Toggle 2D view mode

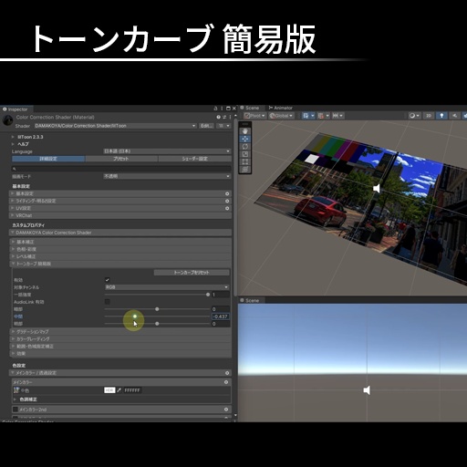(429, 116)
